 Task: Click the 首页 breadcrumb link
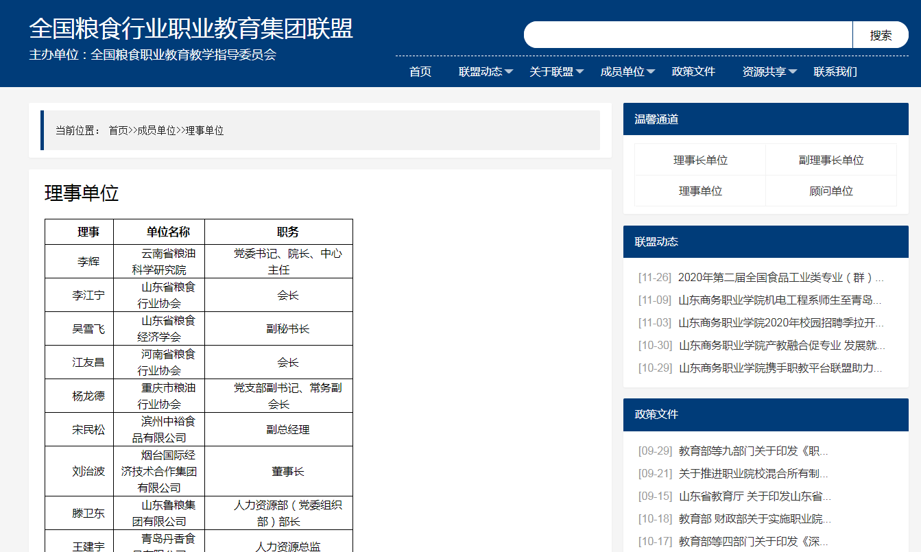click(x=118, y=130)
